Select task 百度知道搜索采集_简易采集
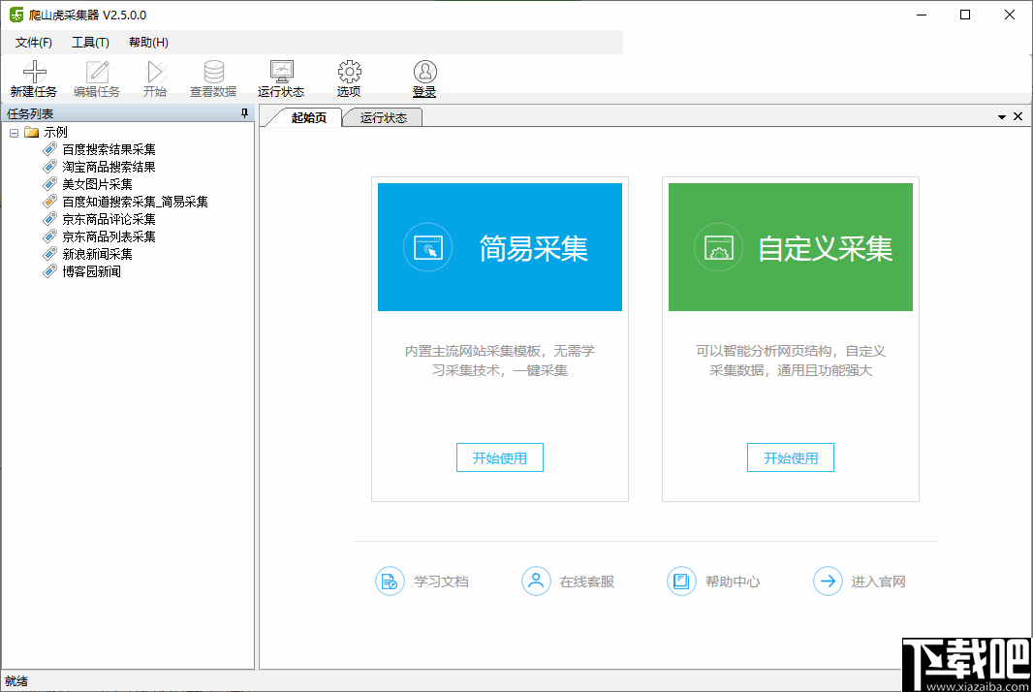The image size is (1033, 692). (x=135, y=202)
